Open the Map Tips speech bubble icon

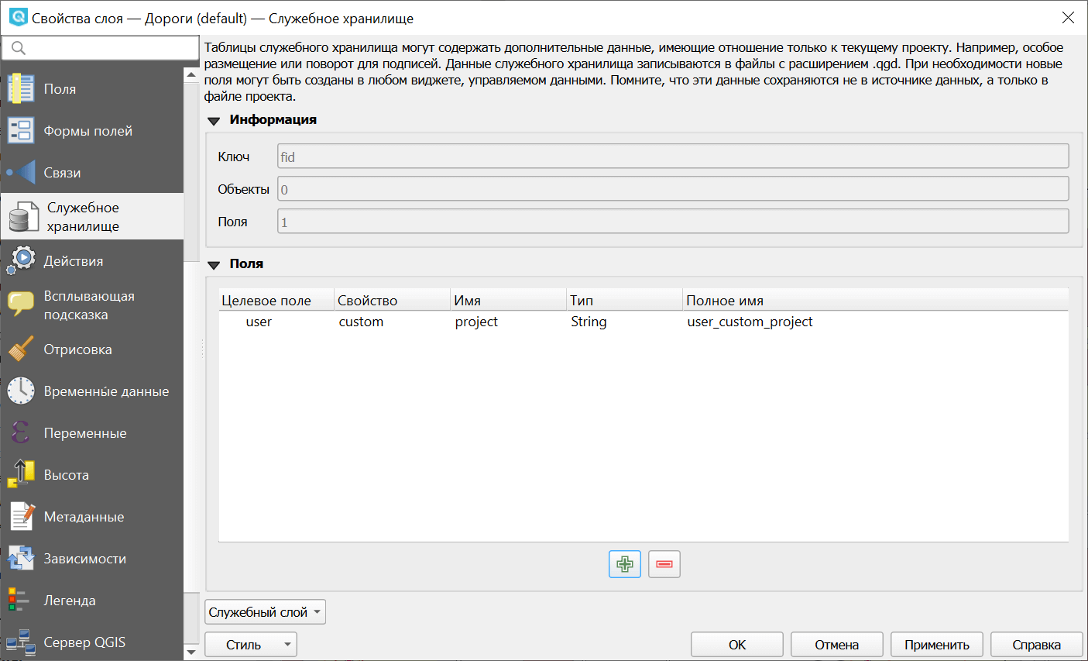[x=21, y=305]
